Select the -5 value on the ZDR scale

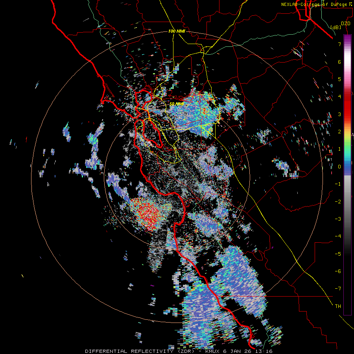click(x=338, y=254)
